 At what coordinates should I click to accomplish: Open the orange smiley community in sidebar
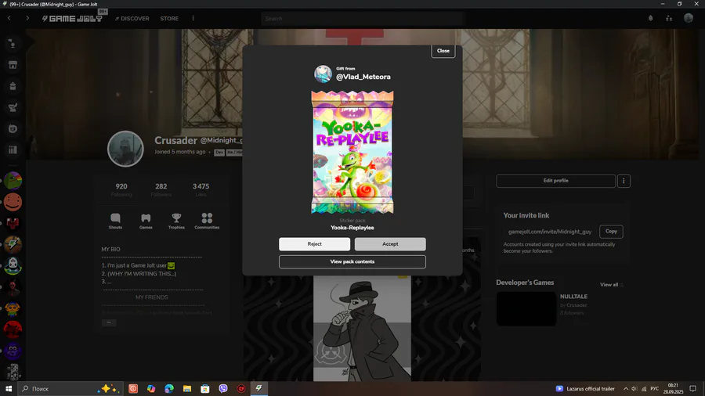click(13, 202)
